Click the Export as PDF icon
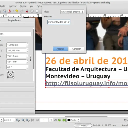Viewport: 128px width, 128px height. [x=9, y=11]
